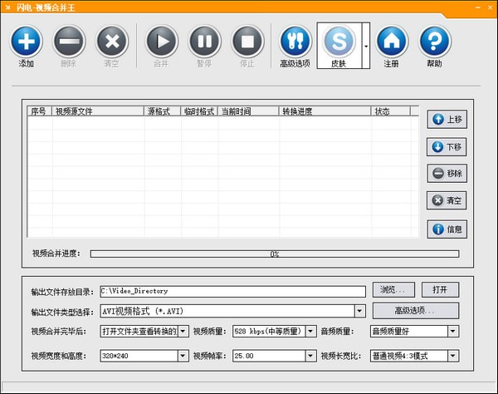Click the title bar app icon

coord(8,7)
